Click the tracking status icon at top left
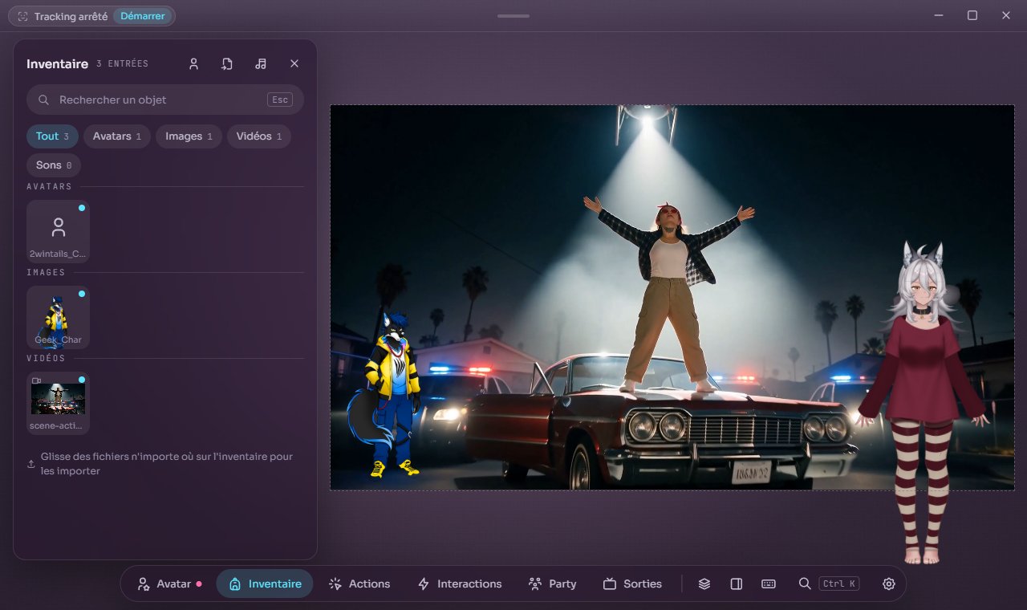 [22, 16]
